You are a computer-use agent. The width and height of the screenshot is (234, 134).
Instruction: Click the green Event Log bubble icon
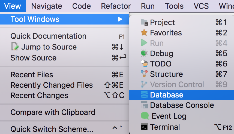click(x=145, y=116)
